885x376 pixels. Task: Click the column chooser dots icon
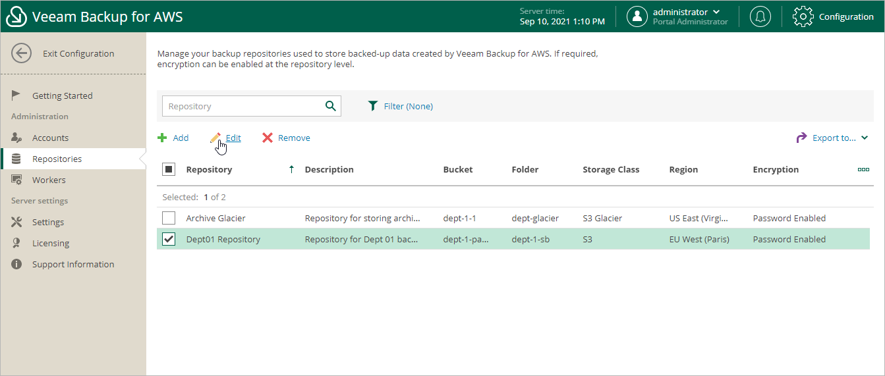tap(863, 169)
